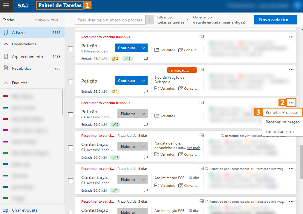303x214 pixels.
Task: Select checkbox of Petição with tramitação tag
Action: (x=71, y=82)
